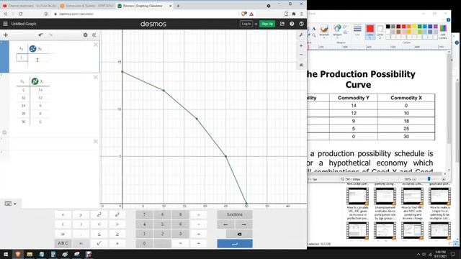Open Shapes dropdown in Paint
461x259 pixels.
337,32
